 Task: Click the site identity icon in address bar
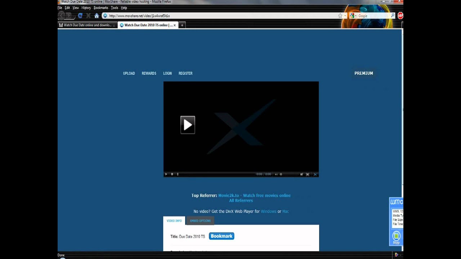(105, 16)
